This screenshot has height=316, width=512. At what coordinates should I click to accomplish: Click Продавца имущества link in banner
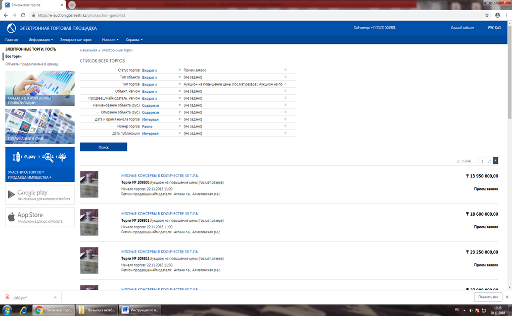pyautogui.click(x=29, y=177)
